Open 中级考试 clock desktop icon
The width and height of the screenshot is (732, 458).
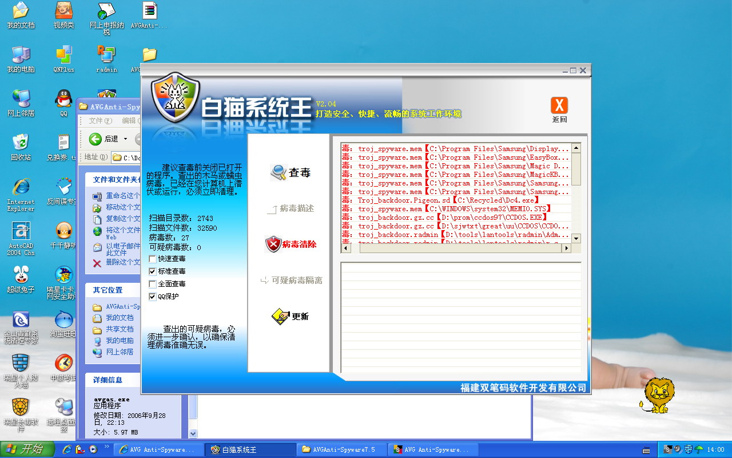click(x=63, y=368)
